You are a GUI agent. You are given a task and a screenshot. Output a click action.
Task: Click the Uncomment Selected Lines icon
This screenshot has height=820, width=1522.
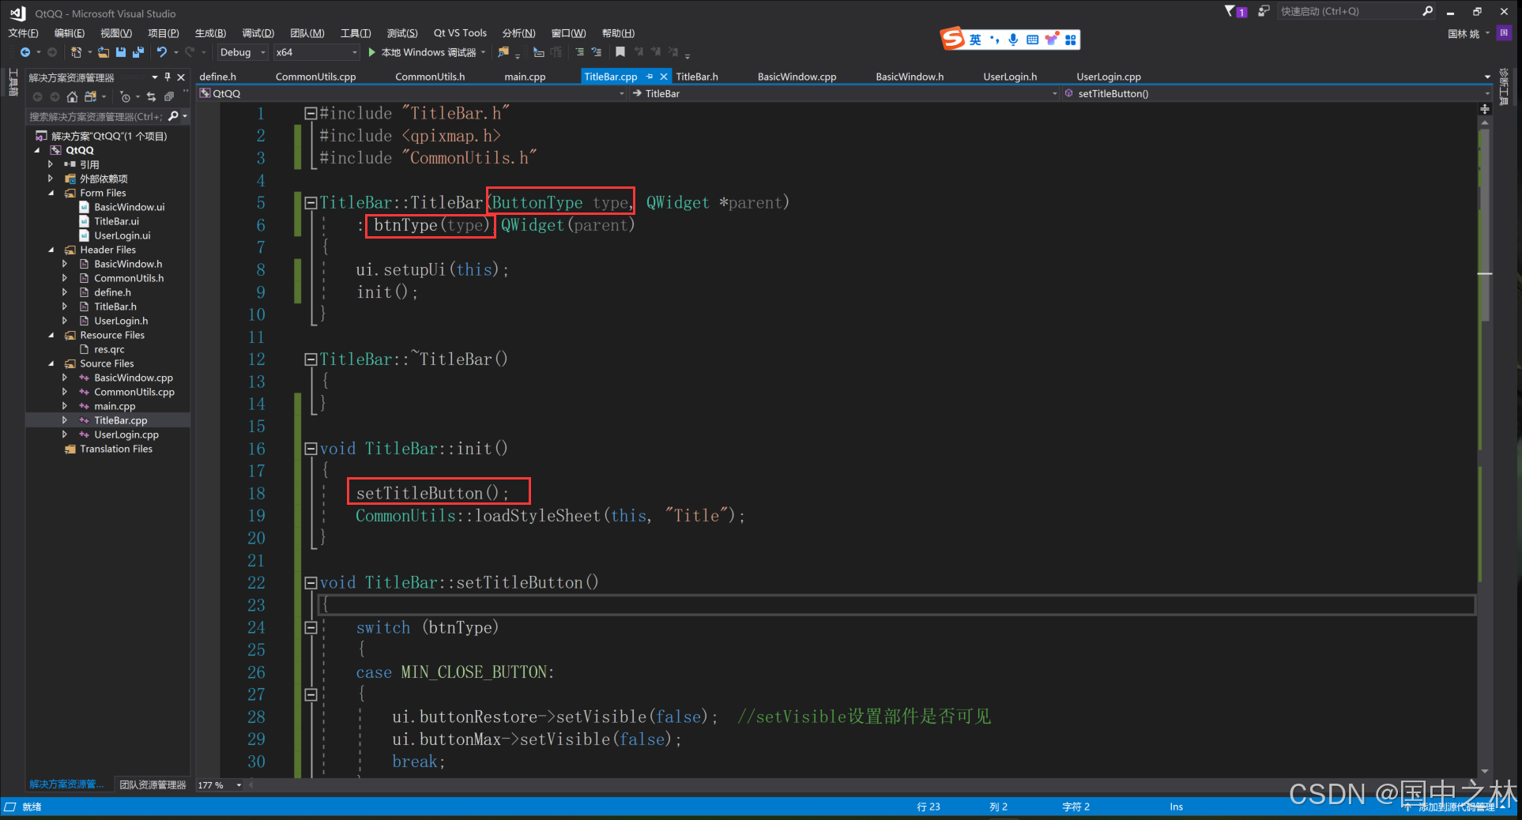point(597,52)
